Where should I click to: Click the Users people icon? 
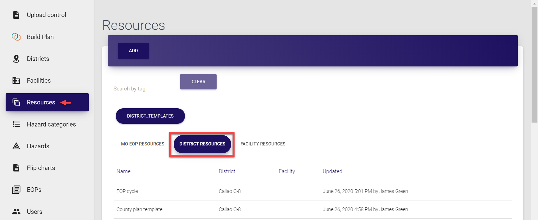(16, 212)
